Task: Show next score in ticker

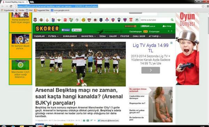Action: point(172,31)
